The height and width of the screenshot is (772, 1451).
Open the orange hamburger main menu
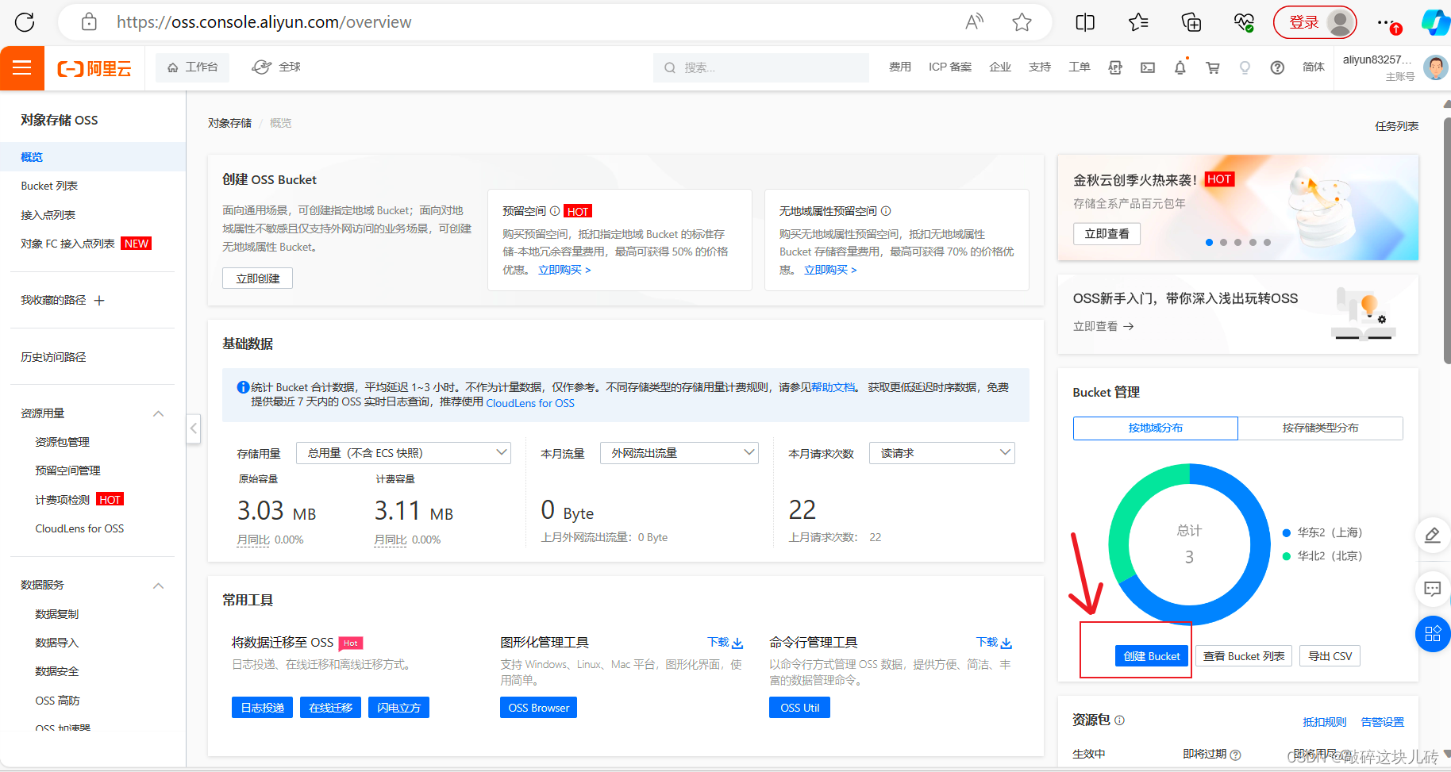point(22,67)
